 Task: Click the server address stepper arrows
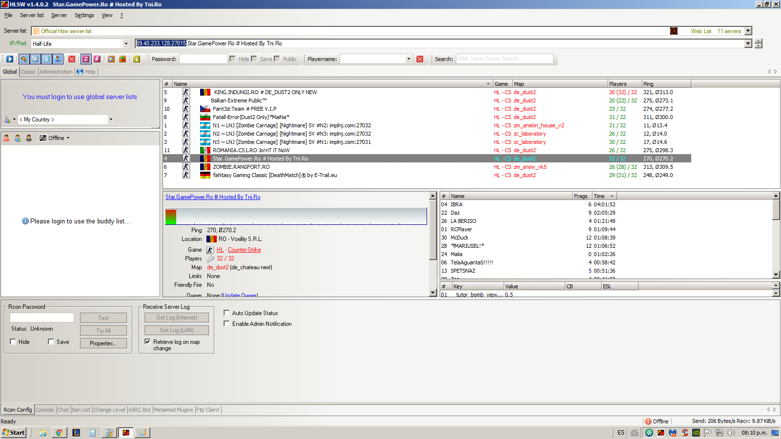(758, 43)
